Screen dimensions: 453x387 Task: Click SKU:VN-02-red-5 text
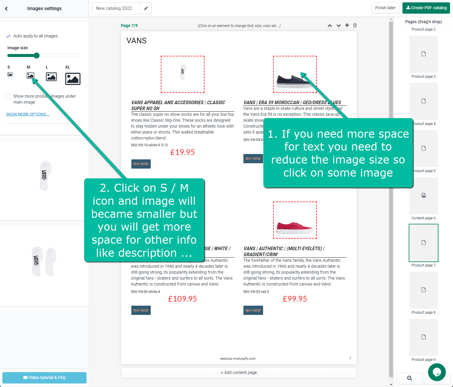pos(256,292)
